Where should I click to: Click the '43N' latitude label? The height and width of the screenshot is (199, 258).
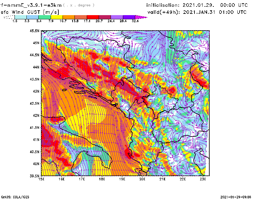[x=36, y=91]
